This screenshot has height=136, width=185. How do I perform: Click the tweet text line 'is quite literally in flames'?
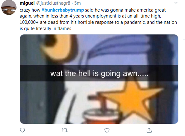[x=46, y=29]
